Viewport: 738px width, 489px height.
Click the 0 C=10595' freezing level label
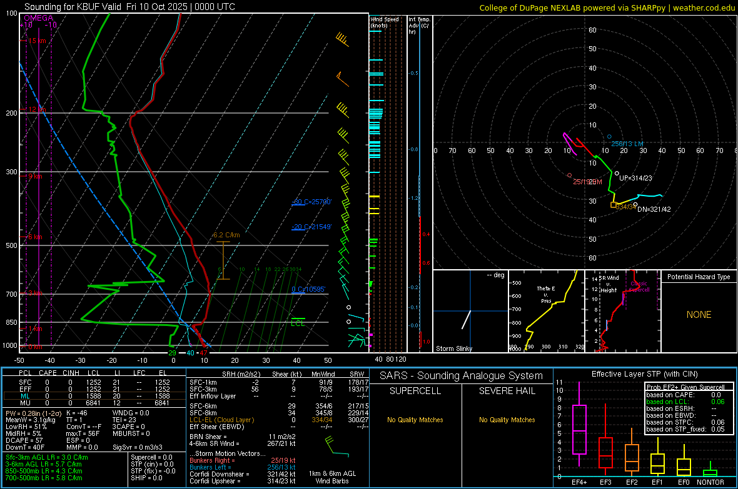pyautogui.click(x=308, y=289)
